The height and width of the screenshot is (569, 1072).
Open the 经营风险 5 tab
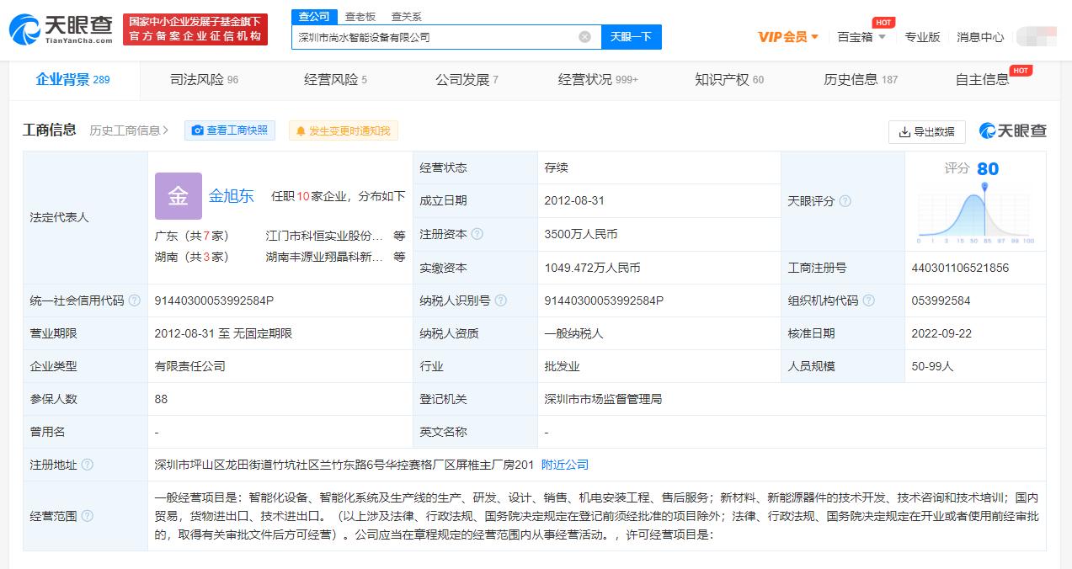pos(335,80)
